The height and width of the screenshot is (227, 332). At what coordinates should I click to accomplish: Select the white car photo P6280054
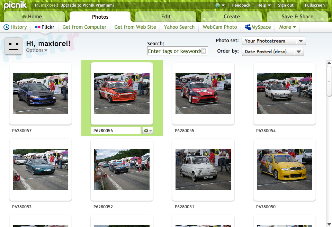[x=284, y=93]
